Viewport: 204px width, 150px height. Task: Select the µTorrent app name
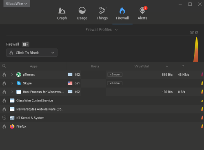pyautogui.click(x=29, y=75)
